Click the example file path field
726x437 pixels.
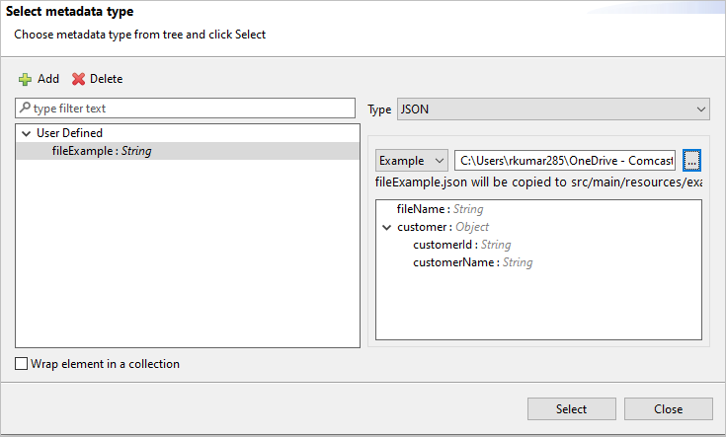pyautogui.click(x=565, y=161)
